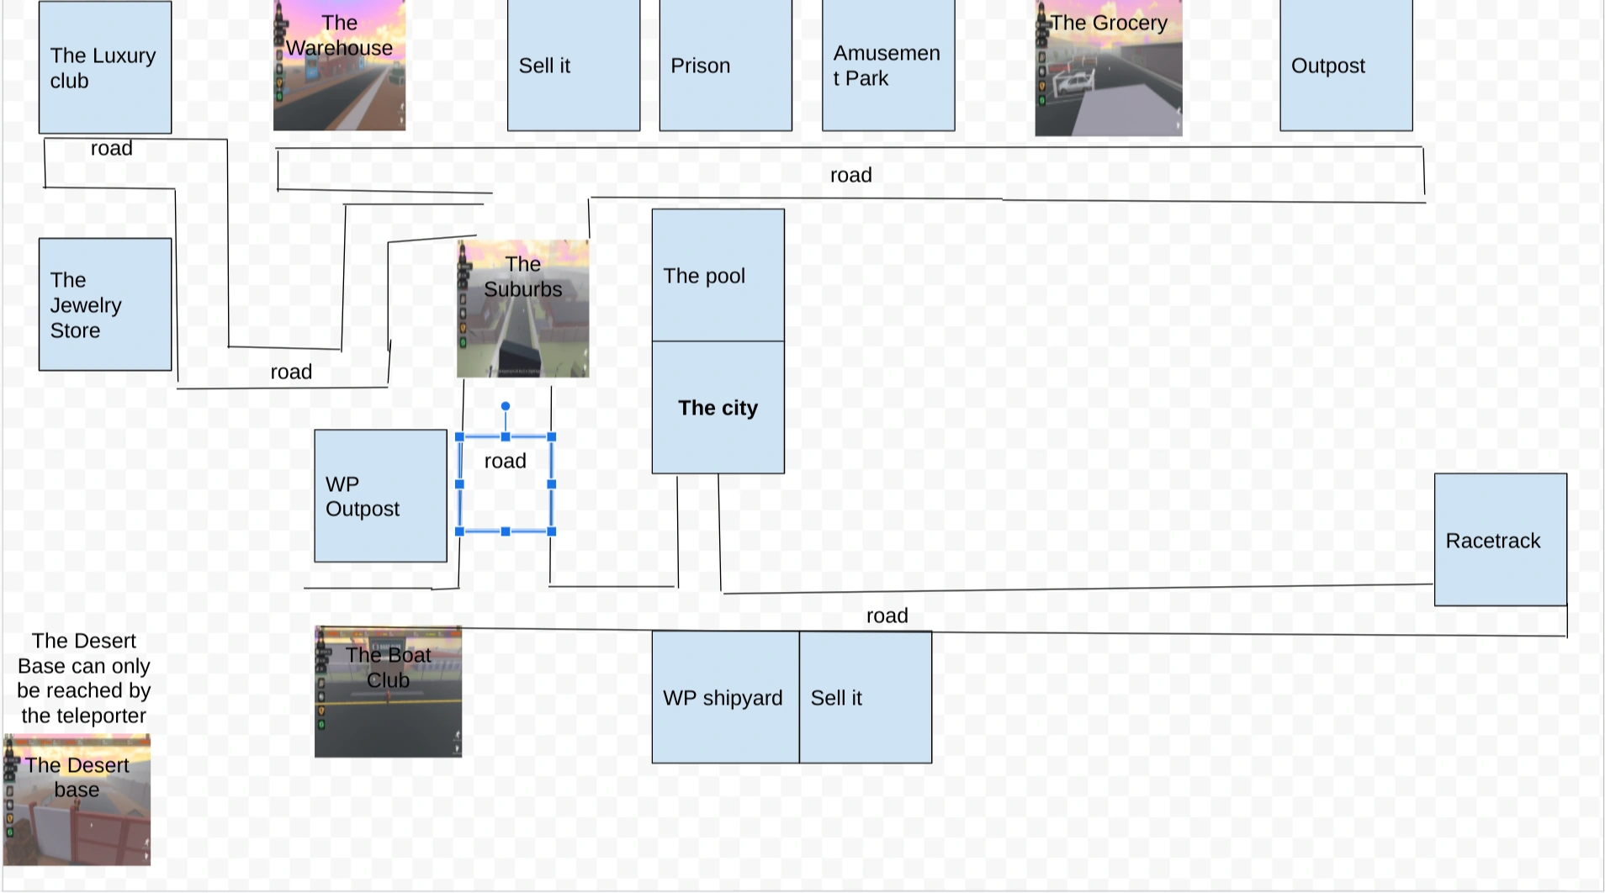Select the Racetrack box
This screenshot has width=1605, height=893.
click(x=1499, y=541)
